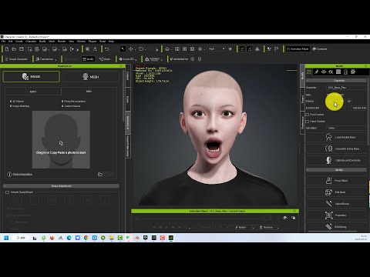Open the High render quality dropdown
Image resolution: width=370 pixels, height=277 pixels.
tap(217, 48)
